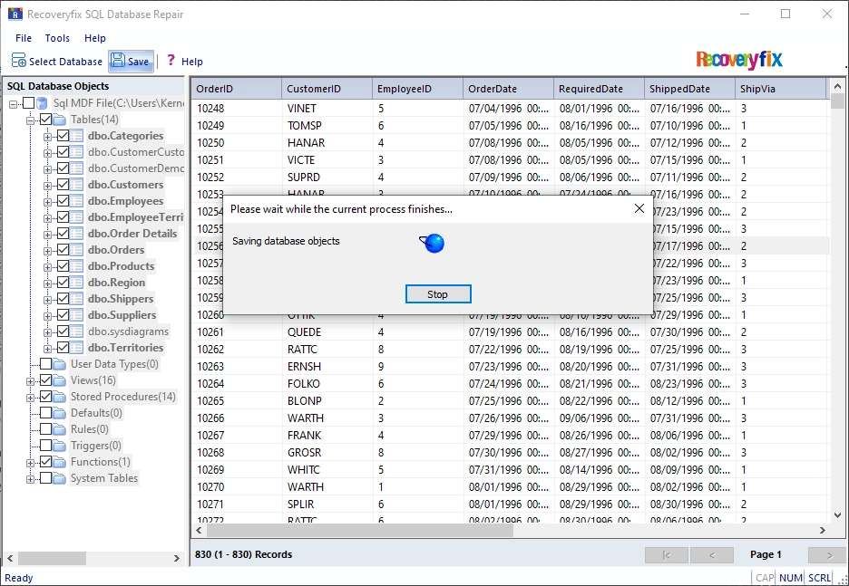
Task: Click the CustomerID column header
Action: coord(327,89)
